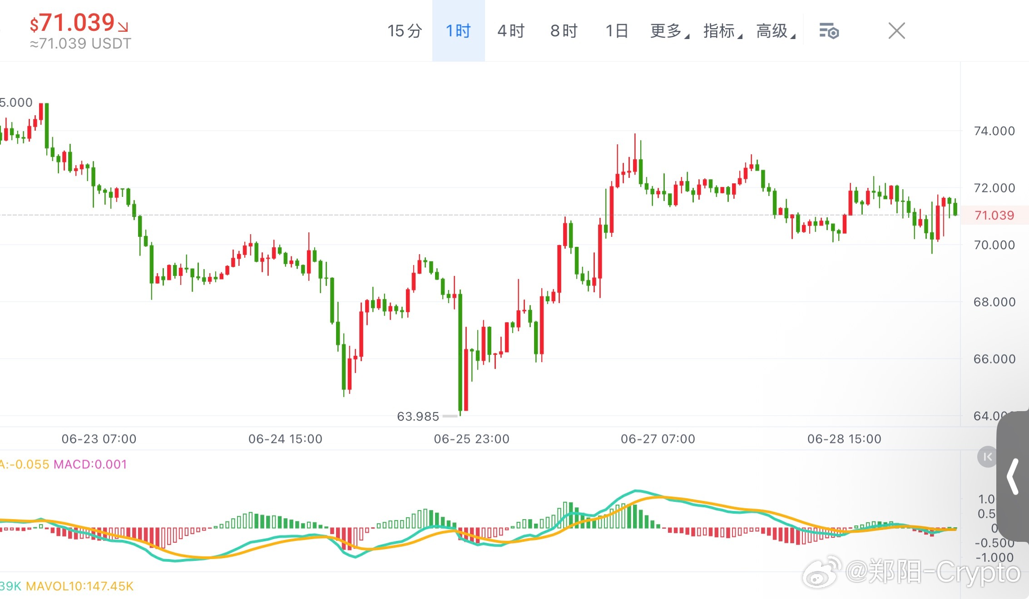Screen dimensions: 1029x599
Task: Open the 高级 advanced dropdown
Action: point(776,31)
